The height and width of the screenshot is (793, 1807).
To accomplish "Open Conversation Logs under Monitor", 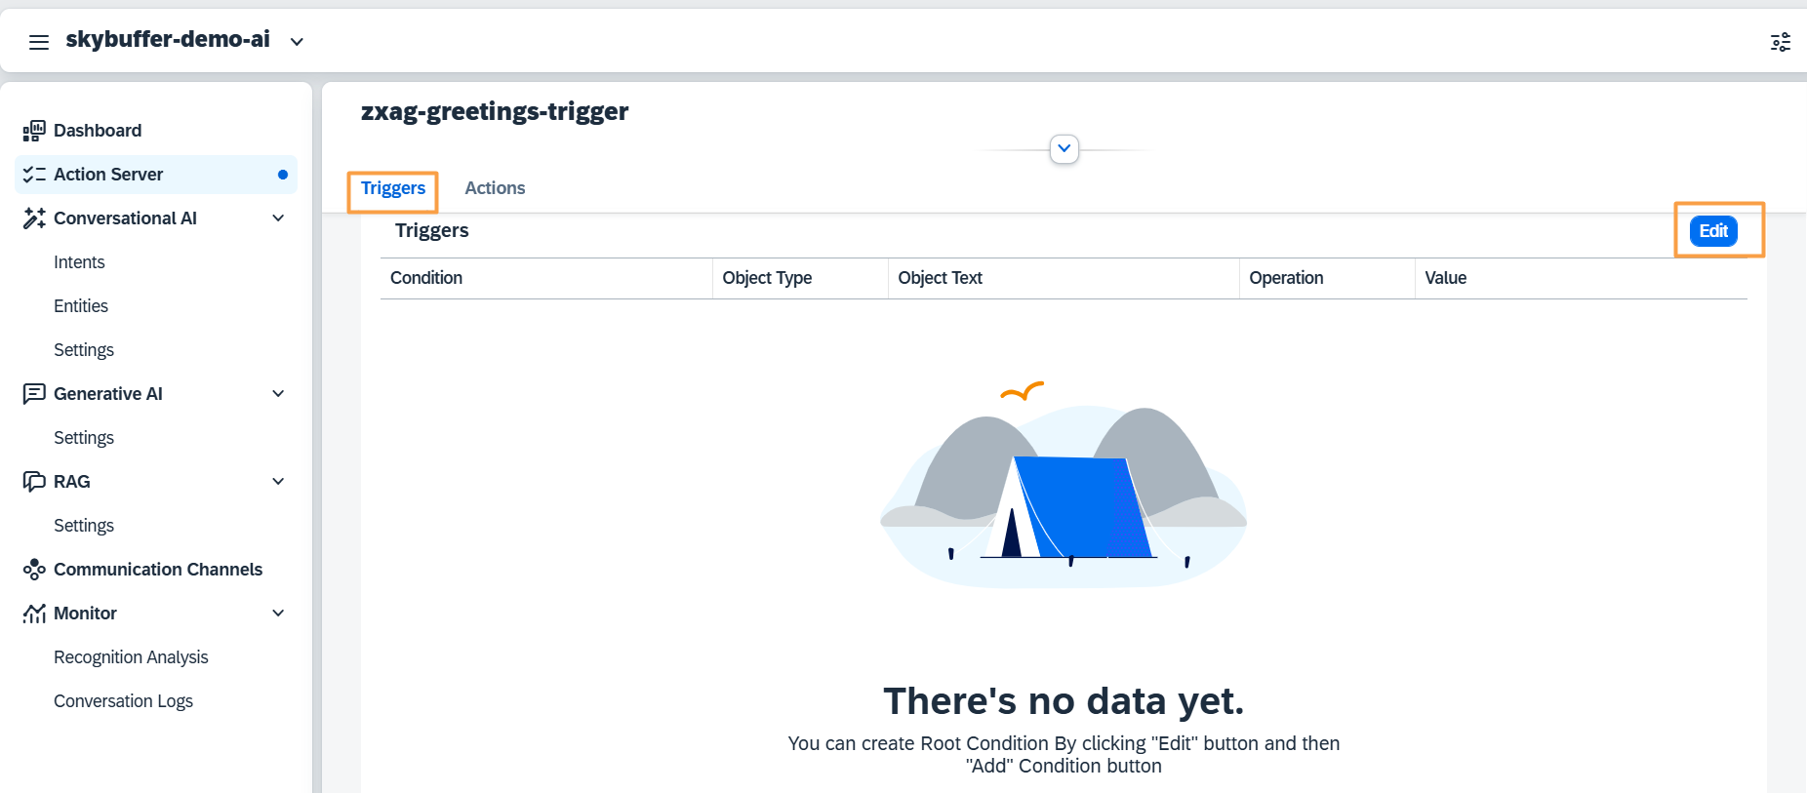I will click(123, 701).
